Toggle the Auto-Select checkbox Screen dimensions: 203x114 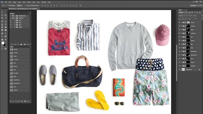click(x=8, y=6)
